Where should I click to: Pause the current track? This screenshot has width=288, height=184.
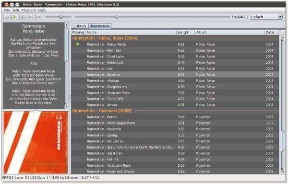[x=23, y=17]
